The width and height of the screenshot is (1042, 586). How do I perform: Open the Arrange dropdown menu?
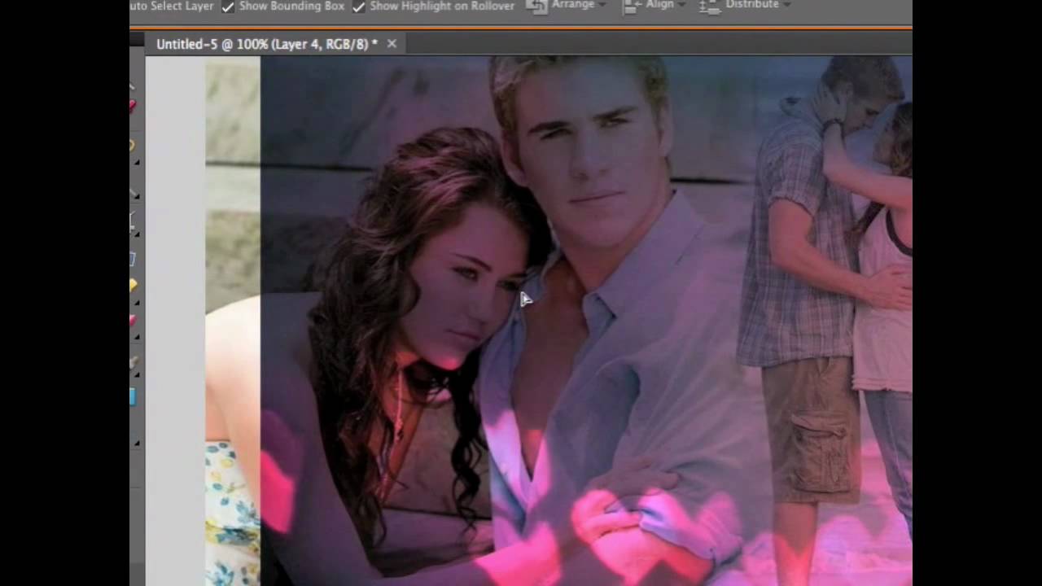567,6
